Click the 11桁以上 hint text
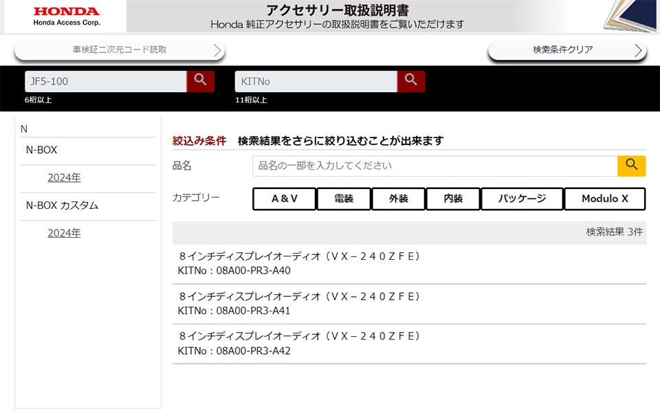The image size is (660, 420). click(x=252, y=100)
